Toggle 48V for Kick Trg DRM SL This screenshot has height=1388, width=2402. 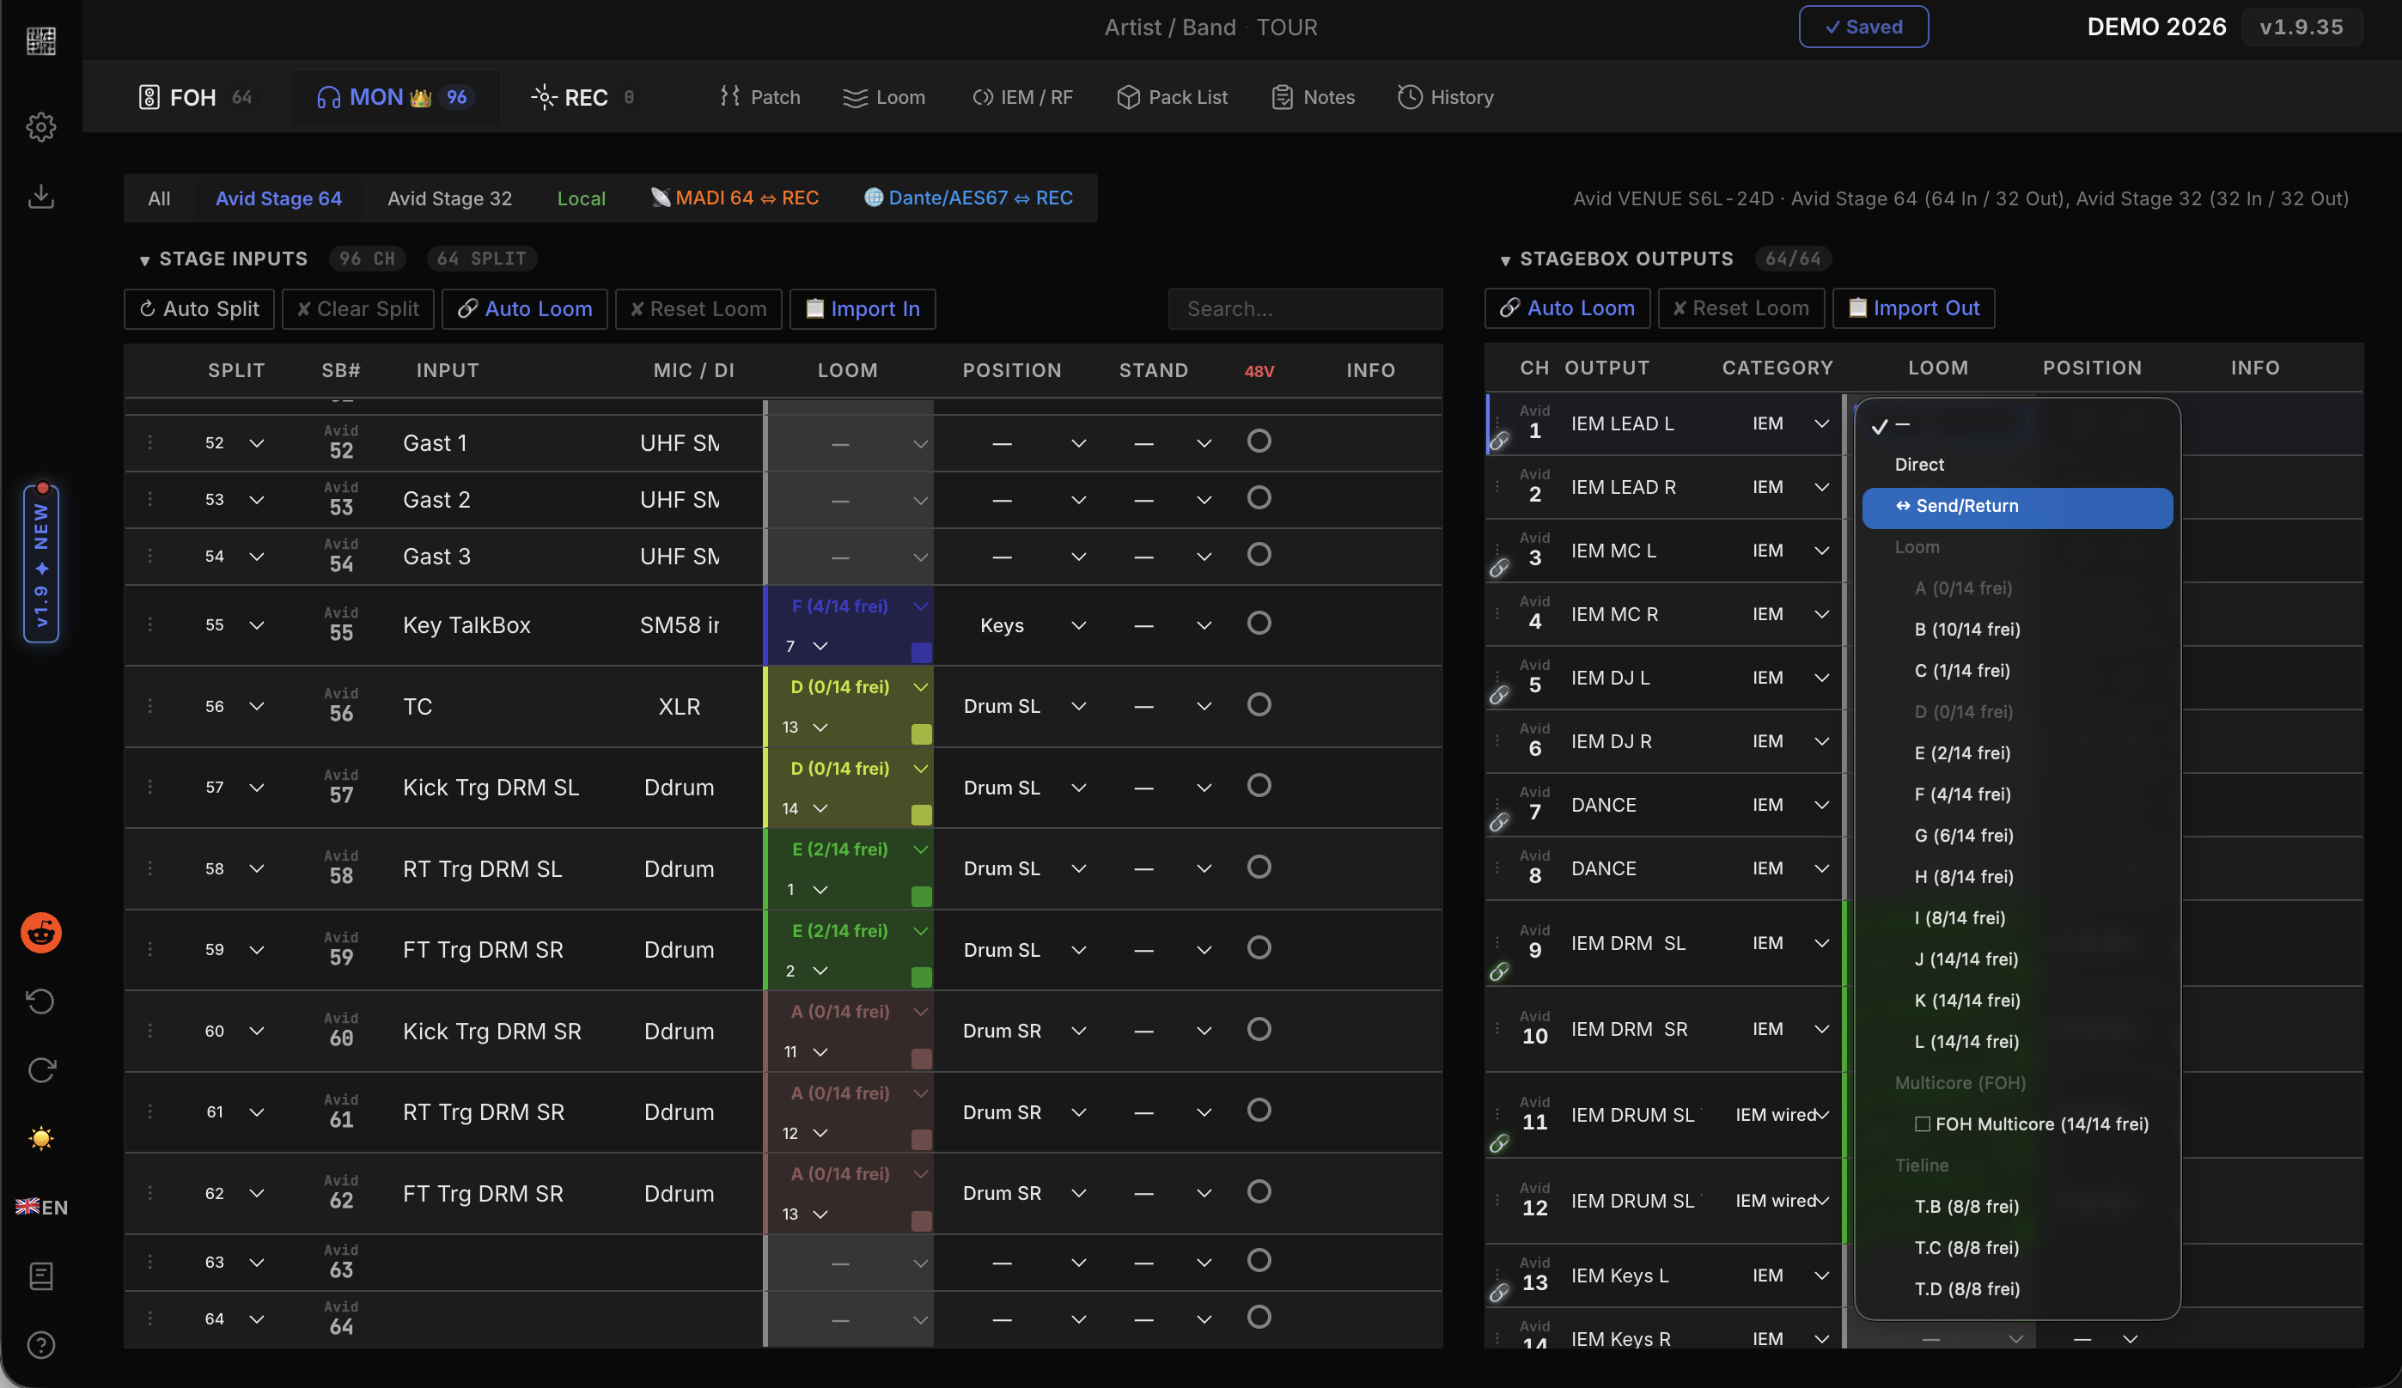coord(1259,786)
